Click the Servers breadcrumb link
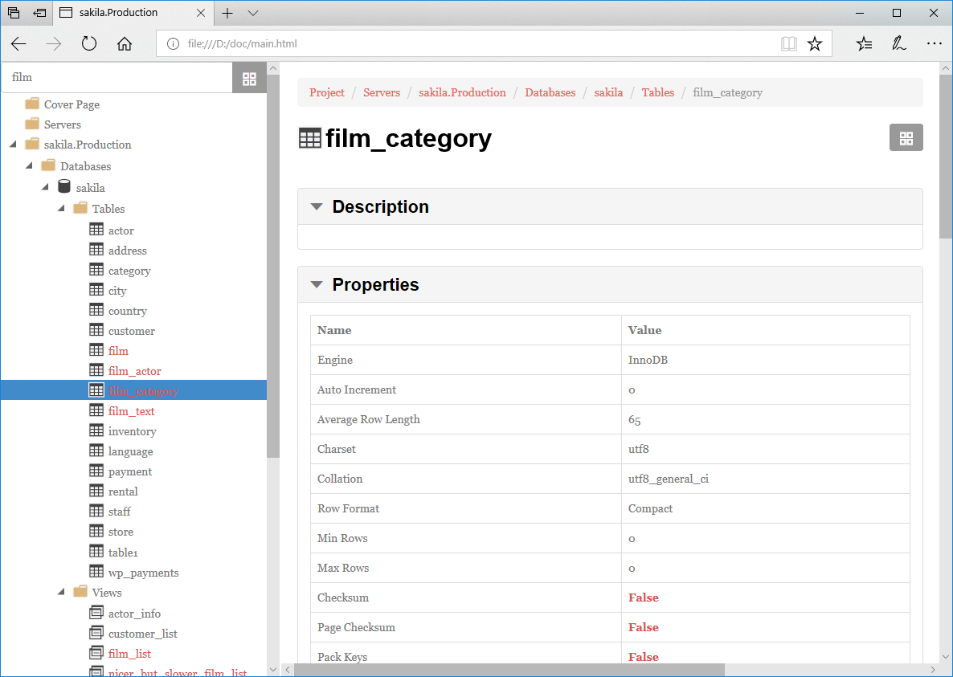This screenshot has width=953, height=677. (381, 92)
